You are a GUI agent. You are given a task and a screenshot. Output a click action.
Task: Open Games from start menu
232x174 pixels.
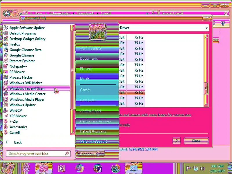click(85, 90)
